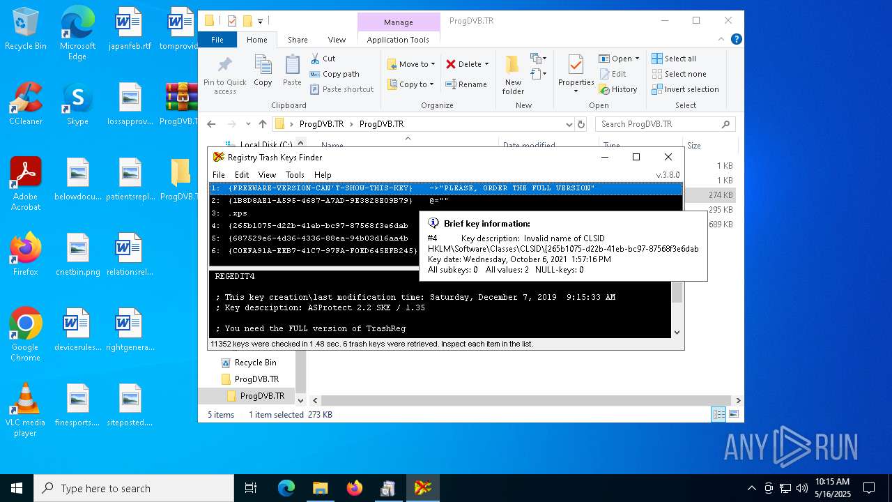
Task: Expand the Delete dropdown arrow
Action: coord(486,64)
